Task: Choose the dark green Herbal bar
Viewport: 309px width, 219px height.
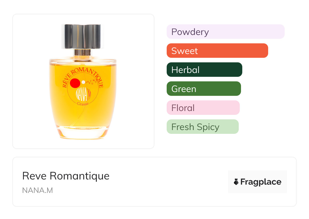Action: [x=204, y=70]
